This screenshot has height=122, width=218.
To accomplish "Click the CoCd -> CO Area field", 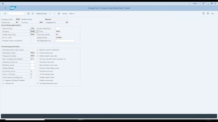I will (31, 74).
